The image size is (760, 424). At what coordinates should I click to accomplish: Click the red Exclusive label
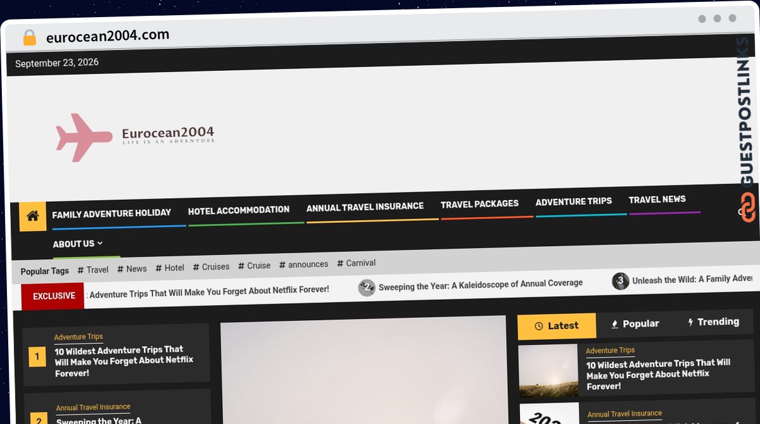point(53,296)
